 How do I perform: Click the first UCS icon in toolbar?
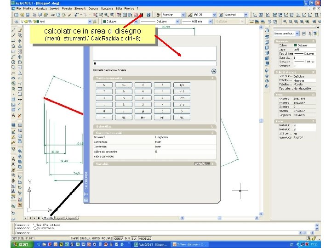[x=255, y=15]
